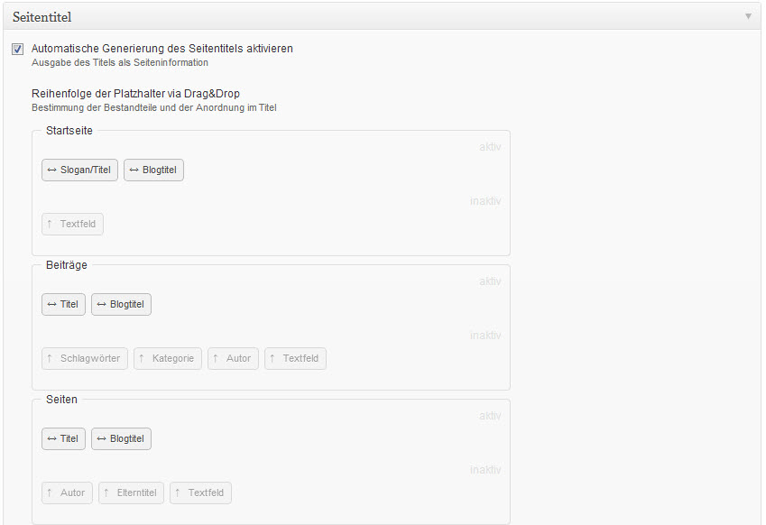Click the 'aktiv' label in Beiträge

pyautogui.click(x=490, y=281)
